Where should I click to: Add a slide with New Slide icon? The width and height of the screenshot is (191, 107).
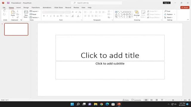[x=26, y=12]
